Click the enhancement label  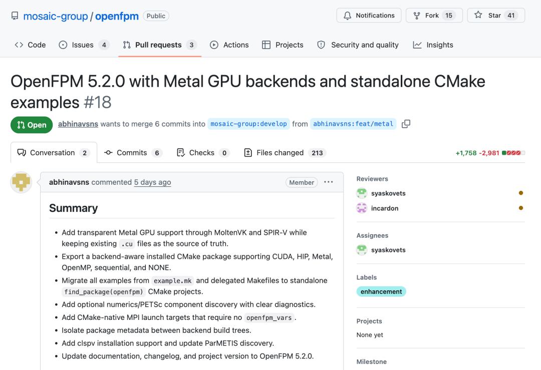click(381, 292)
